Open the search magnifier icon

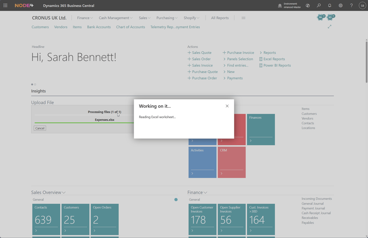pos(319,5)
